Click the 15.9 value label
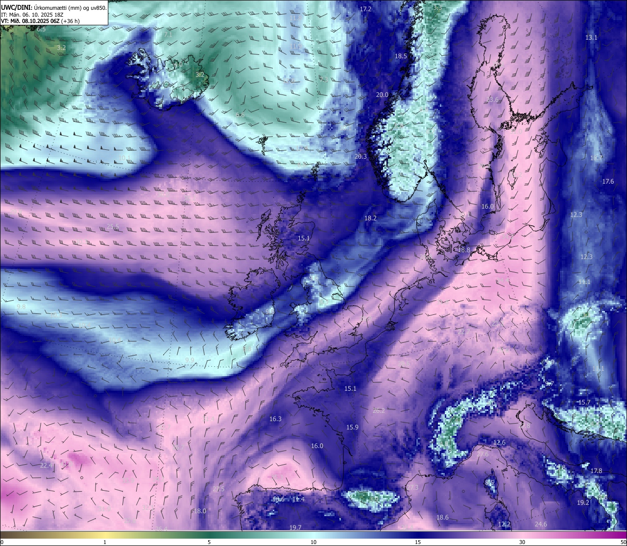Viewport: 627px width, 546px height. 352,427
